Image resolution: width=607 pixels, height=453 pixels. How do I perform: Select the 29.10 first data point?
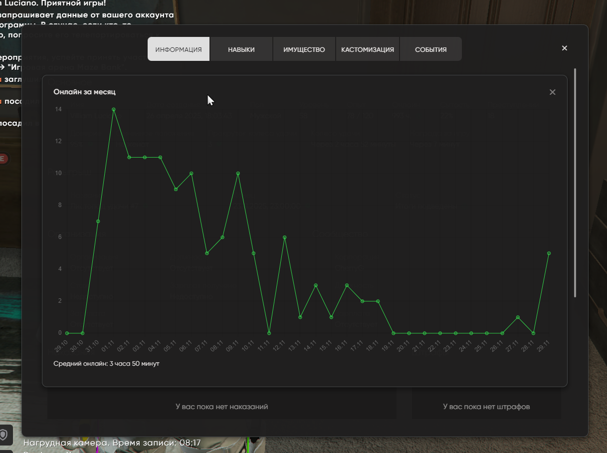[67, 333]
